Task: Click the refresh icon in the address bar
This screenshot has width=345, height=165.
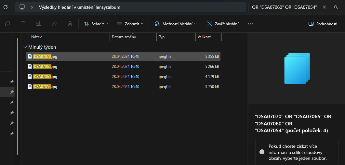Action: [6, 7]
